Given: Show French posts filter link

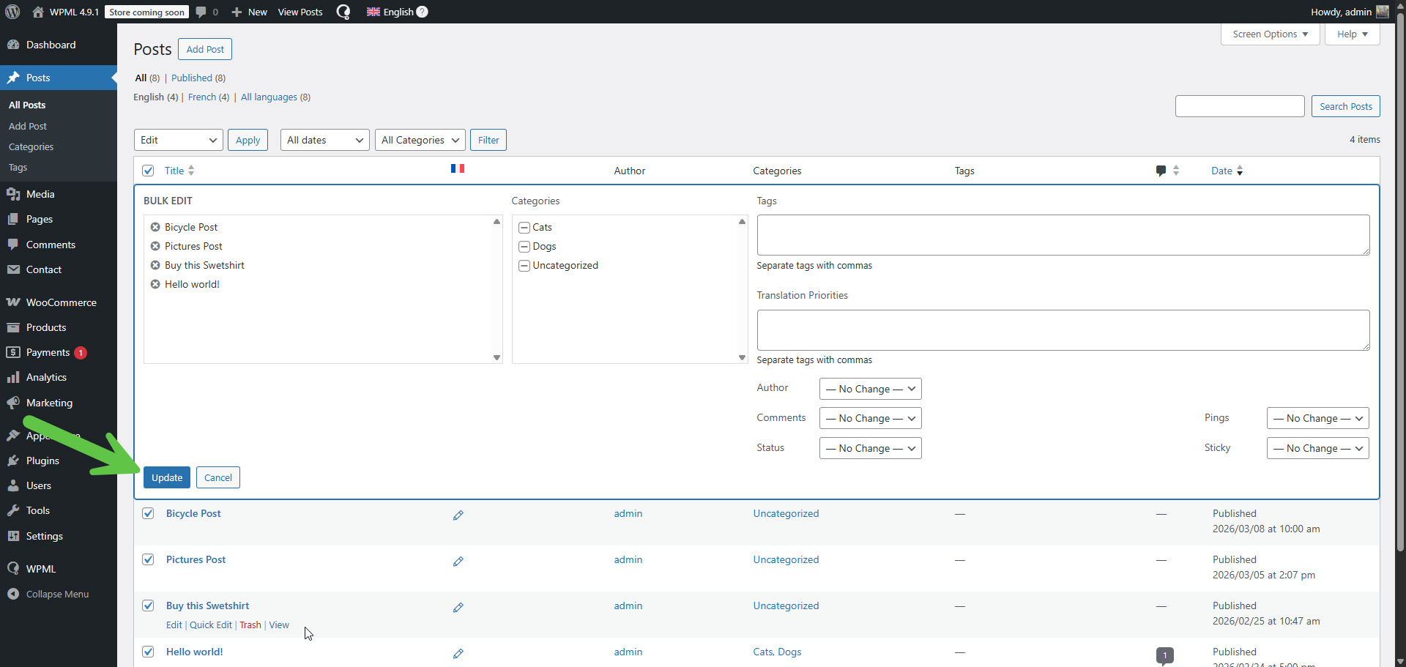Looking at the screenshot, I should 202,97.
